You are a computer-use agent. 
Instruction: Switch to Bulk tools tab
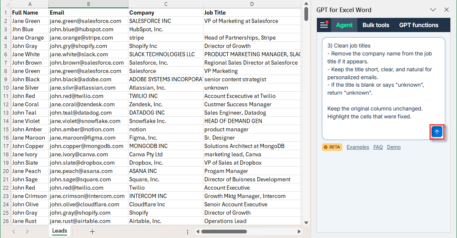coord(376,25)
